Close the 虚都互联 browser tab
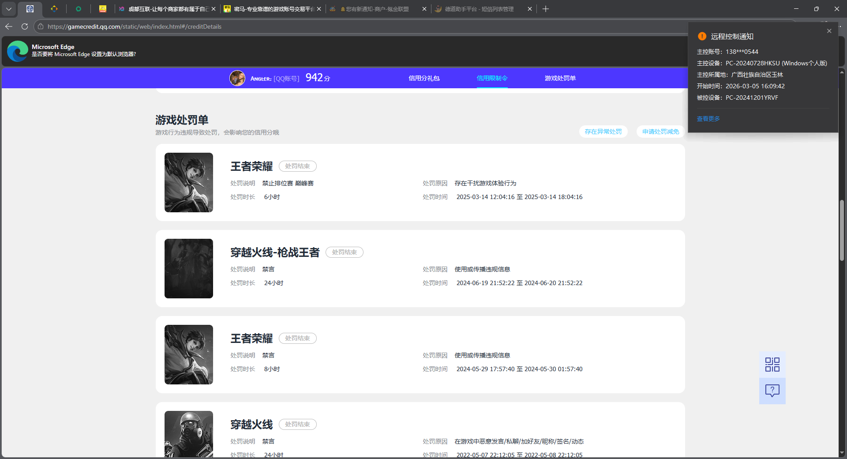 [x=214, y=9]
